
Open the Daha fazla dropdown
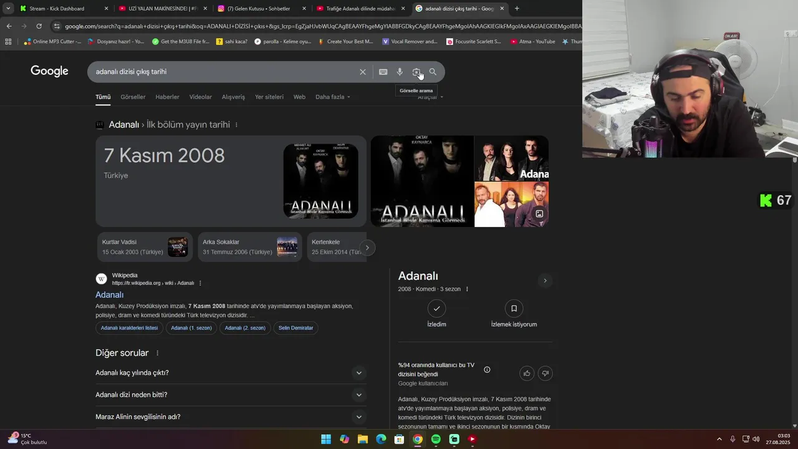[x=333, y=97]
